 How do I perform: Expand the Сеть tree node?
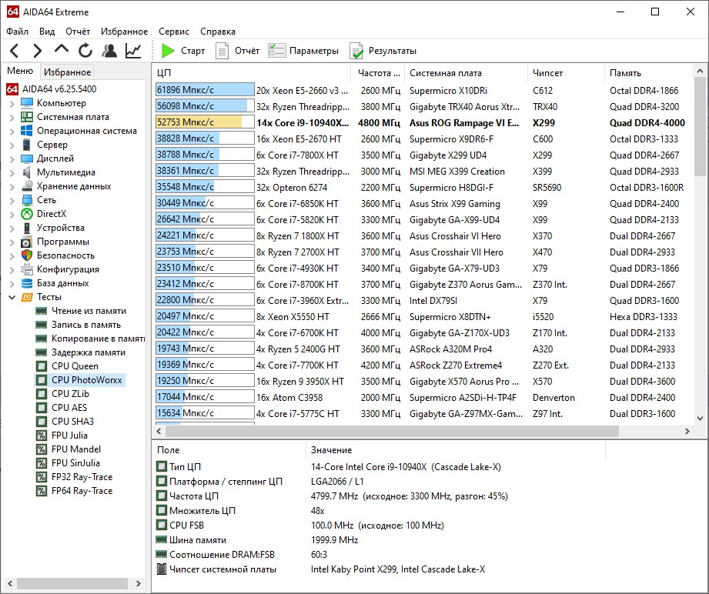(12, 200)
